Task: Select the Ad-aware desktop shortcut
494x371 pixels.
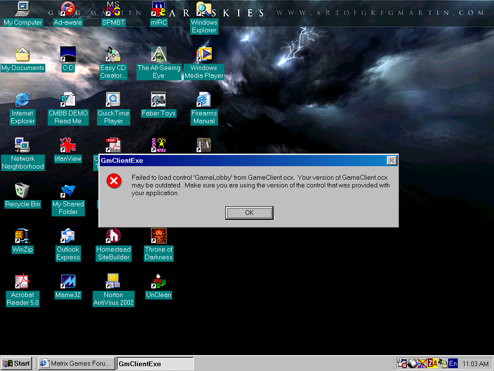Action: [x=68, y=14]
